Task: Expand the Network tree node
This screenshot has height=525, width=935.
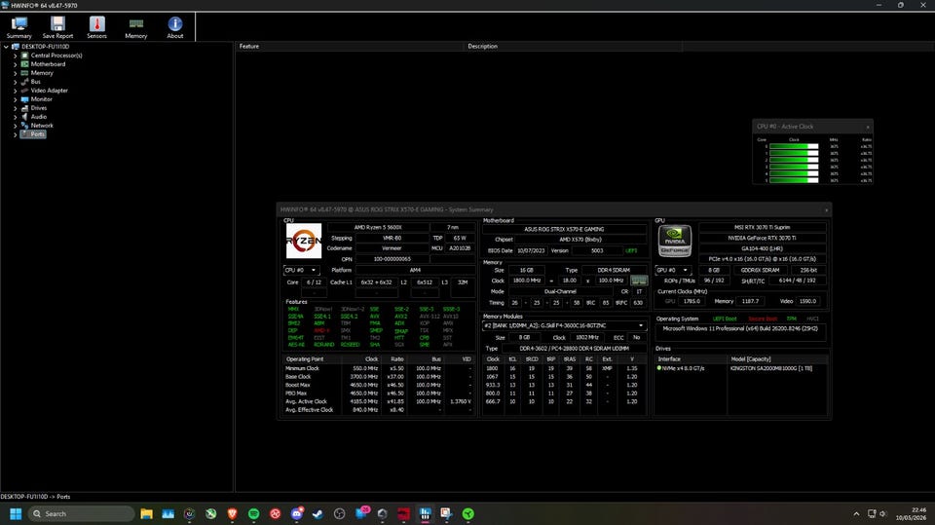Action: pos(15,126)
